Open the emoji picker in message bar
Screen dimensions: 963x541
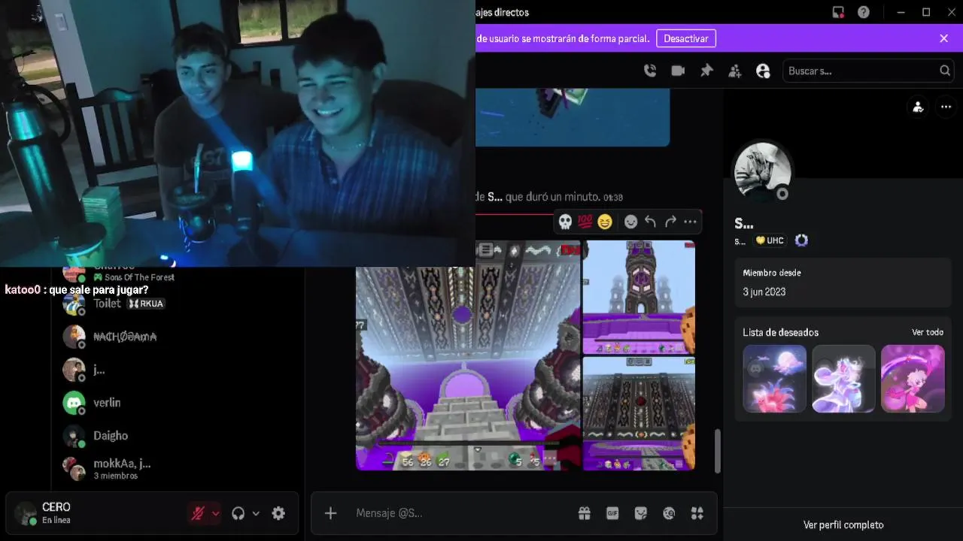click(669, 513)
